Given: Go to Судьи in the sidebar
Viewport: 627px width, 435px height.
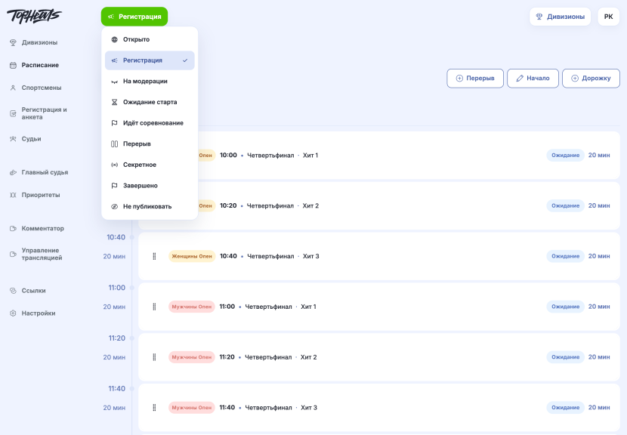Looking at the screenshot, I should tap(26, 139).
